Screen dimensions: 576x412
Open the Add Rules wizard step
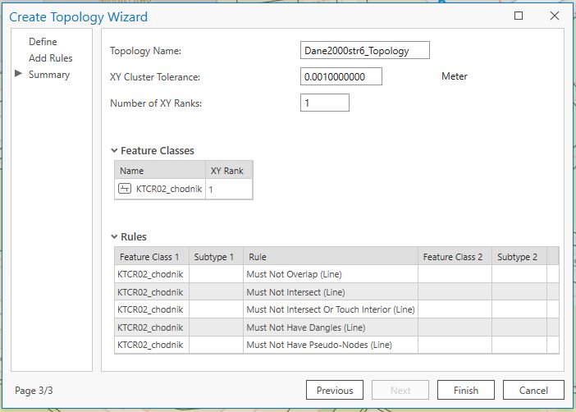[x=50, y=58]
